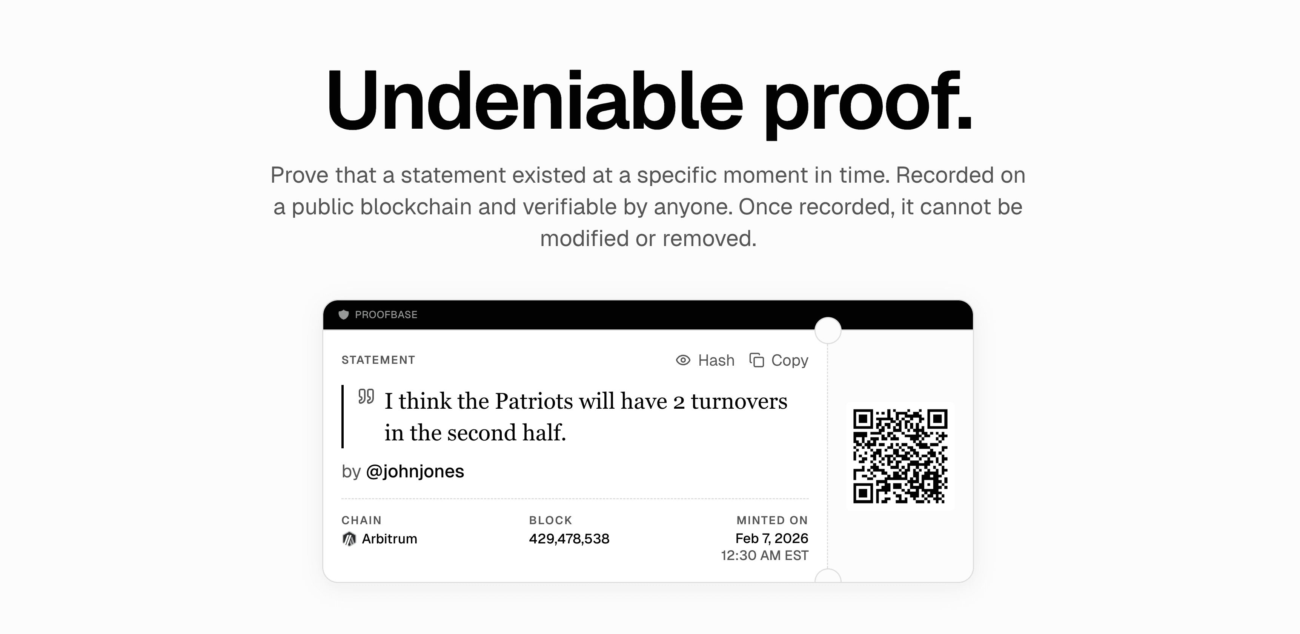This screenshot has width=1300, height=634.
Task: Select the Arbitrum chain logo icon
Action: 349,539
